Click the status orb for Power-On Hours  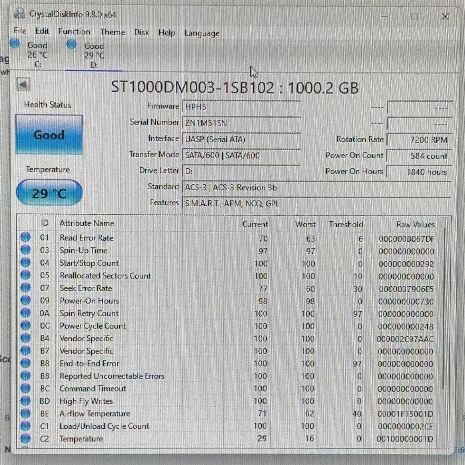[25, 300]
